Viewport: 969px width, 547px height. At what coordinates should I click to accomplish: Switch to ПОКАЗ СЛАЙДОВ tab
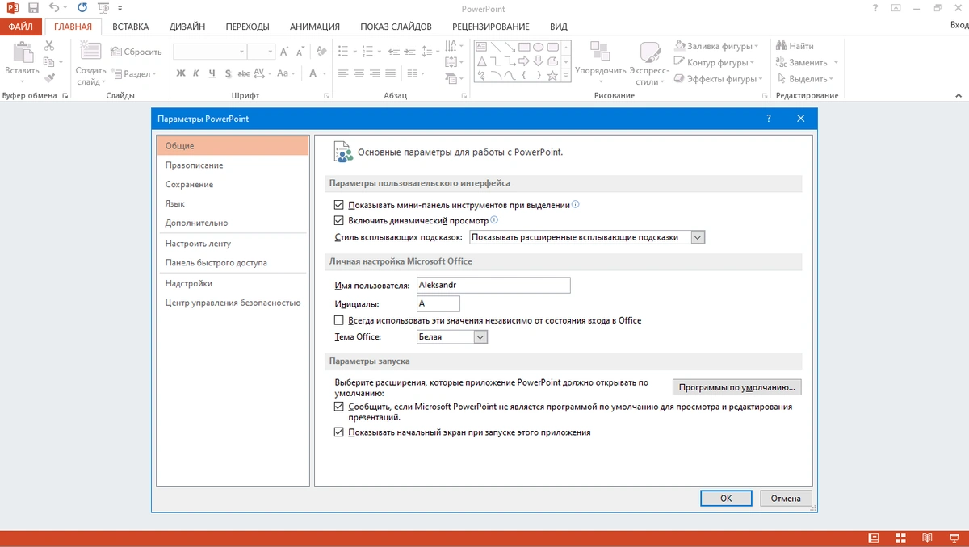point(396,27)
